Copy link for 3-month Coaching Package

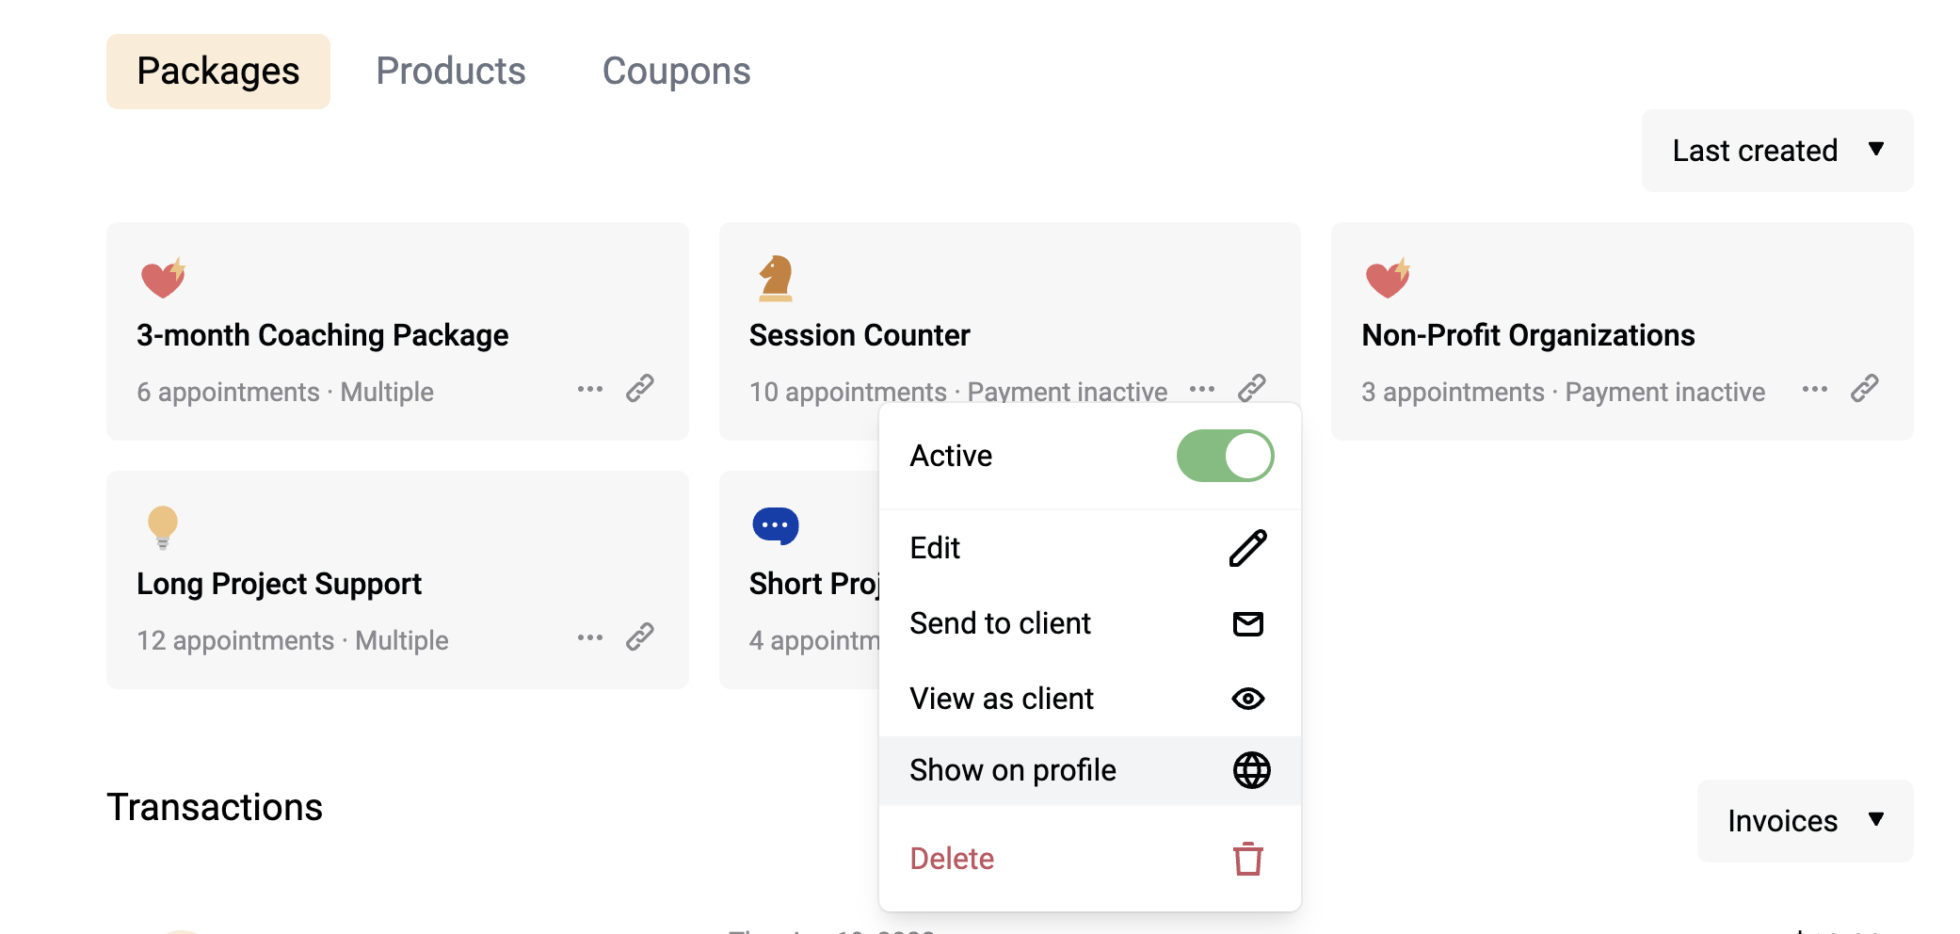tap(640, 388)
